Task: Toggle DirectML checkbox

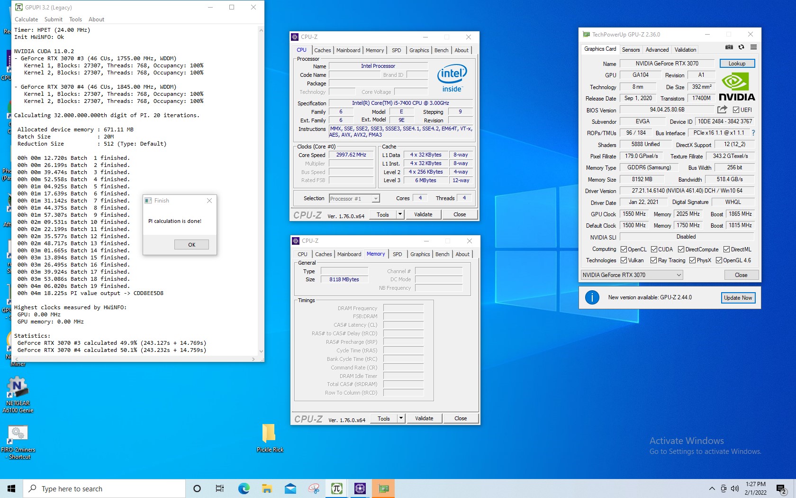Action: tap(726, 249)
